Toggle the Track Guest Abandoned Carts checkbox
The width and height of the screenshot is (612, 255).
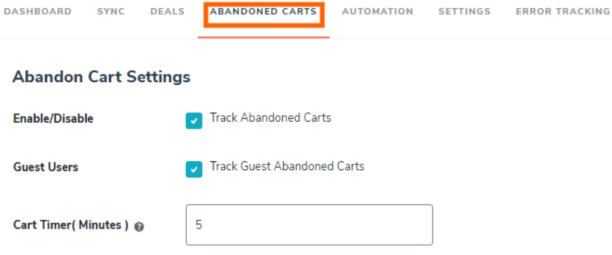pyautogui.click(x=194, y=169)
